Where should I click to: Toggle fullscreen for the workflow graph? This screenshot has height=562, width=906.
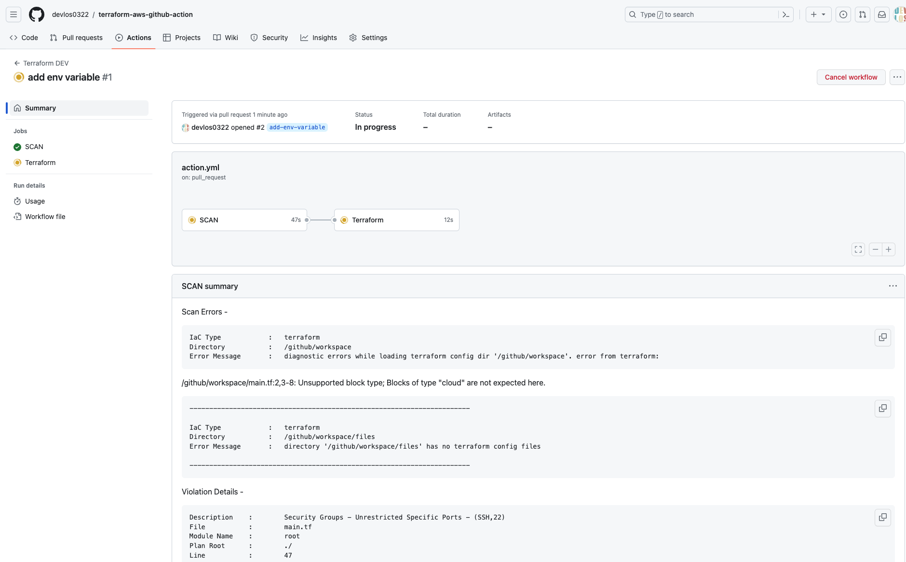pos(858,249)
